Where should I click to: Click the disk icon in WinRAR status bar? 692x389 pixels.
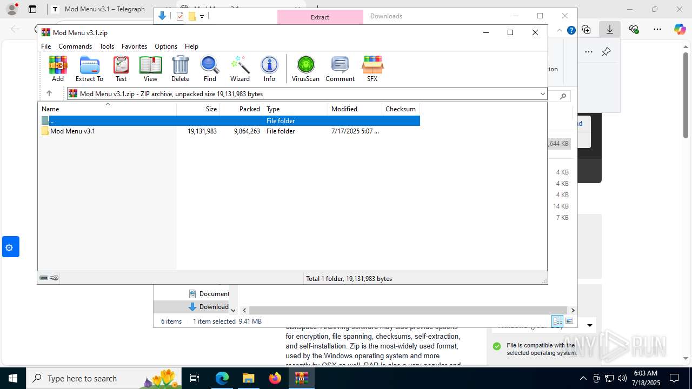pyautogui.click(x=44, y=278)
